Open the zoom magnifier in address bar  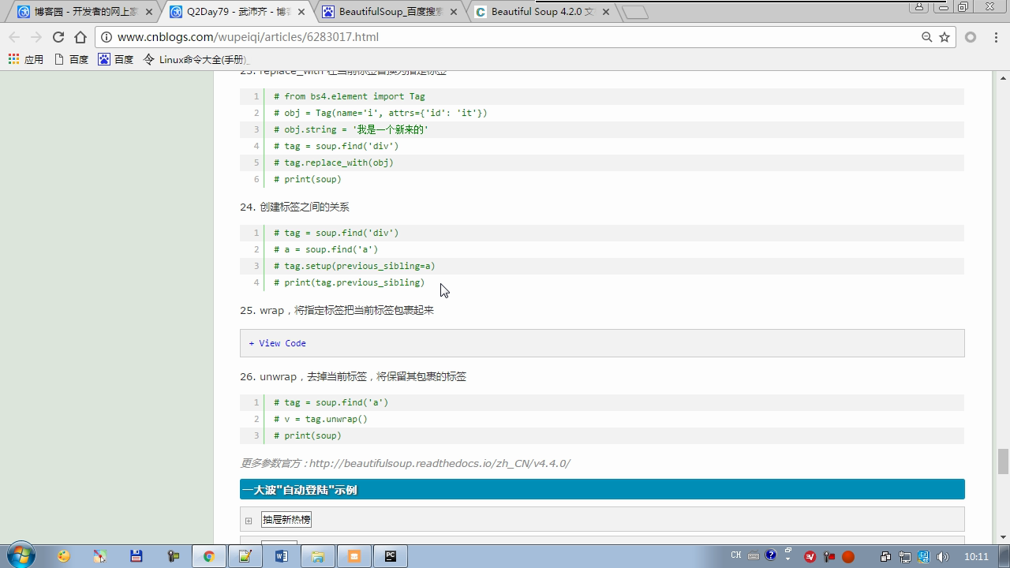[x=927, y=37]
